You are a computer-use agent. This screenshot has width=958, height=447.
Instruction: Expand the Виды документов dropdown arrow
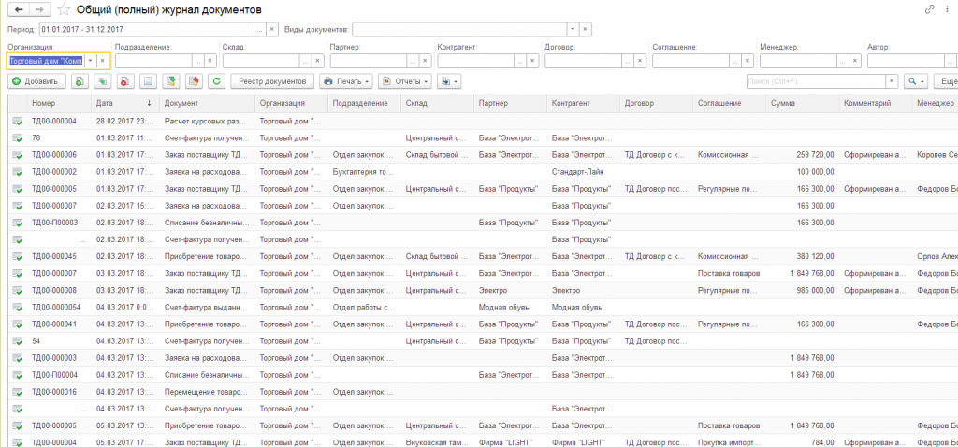tap(573, 29)
